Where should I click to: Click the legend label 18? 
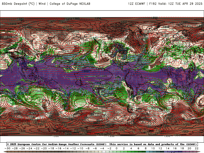pyautogui.click(x=182, y=148)
